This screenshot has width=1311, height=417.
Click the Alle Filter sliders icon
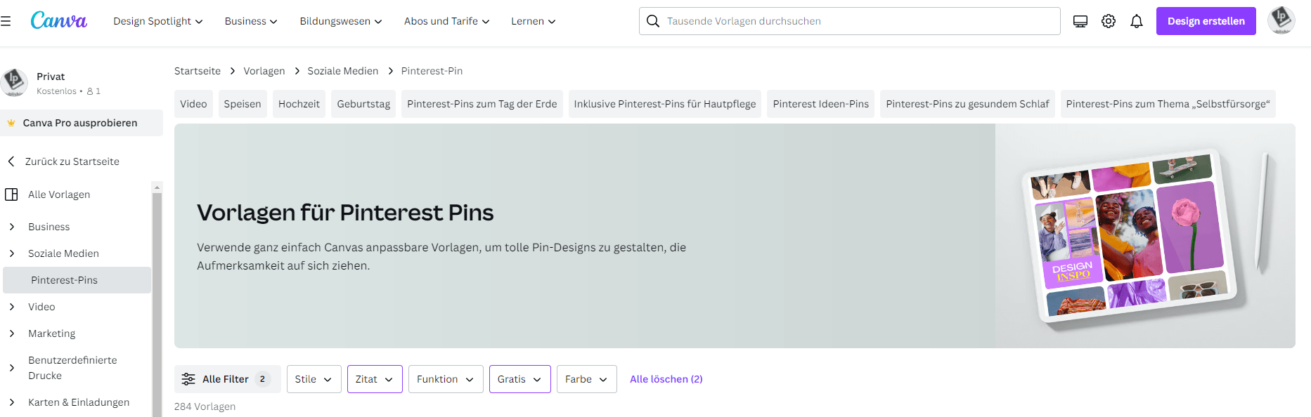click(x=188, y=379)
